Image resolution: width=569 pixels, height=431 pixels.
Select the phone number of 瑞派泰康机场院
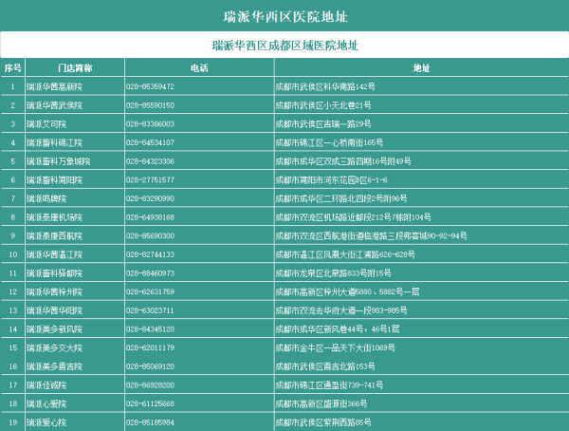[150, 217]
